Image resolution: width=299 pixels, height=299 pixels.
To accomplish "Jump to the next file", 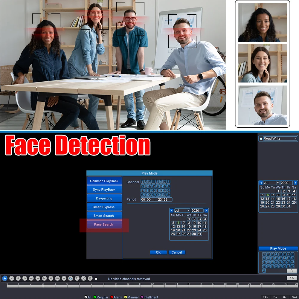I will pos(64,278).
